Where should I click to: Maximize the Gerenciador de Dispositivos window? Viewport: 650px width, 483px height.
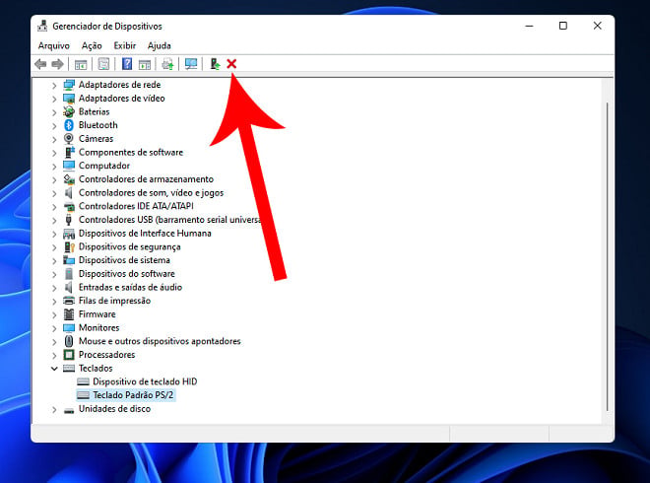point(563,26)
